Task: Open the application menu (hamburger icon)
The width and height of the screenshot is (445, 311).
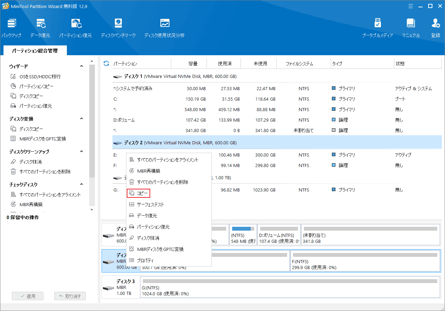Action: [x=411, y=6]
